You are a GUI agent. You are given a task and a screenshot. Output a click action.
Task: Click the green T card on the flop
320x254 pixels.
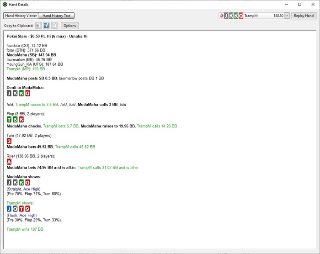pyautogui.click(x=9, y=119)
